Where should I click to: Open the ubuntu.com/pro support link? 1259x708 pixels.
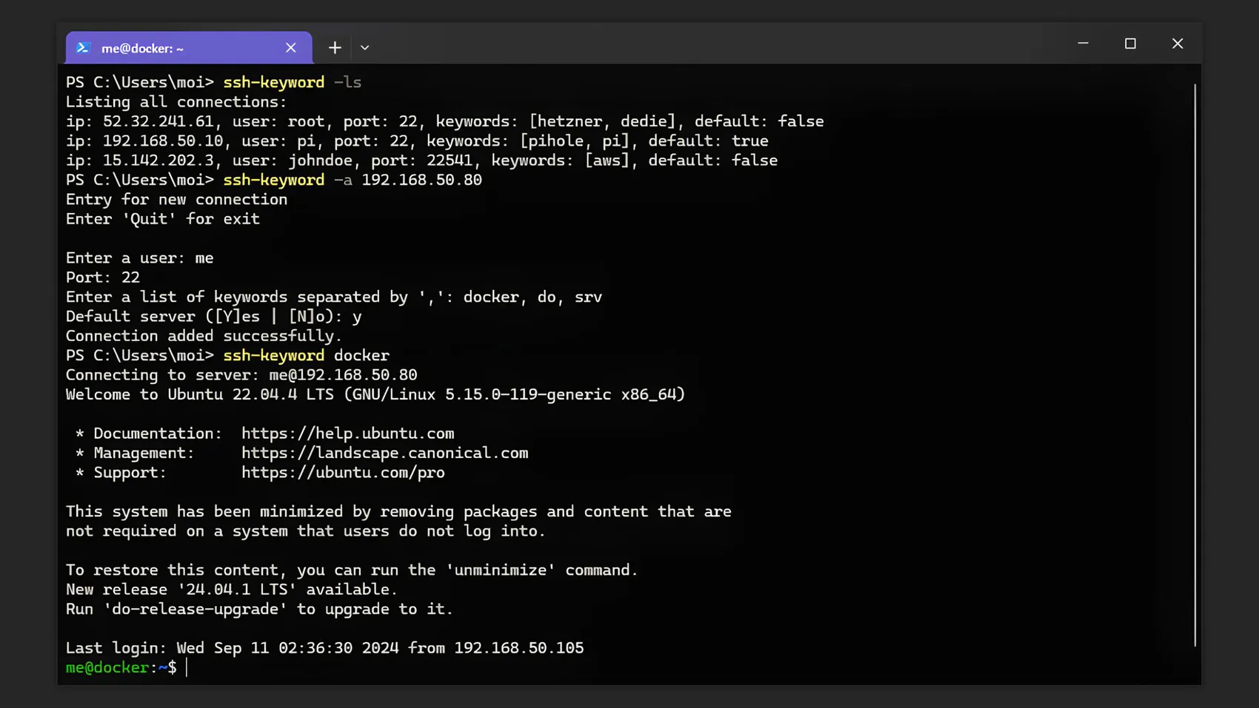click(343, 473)
